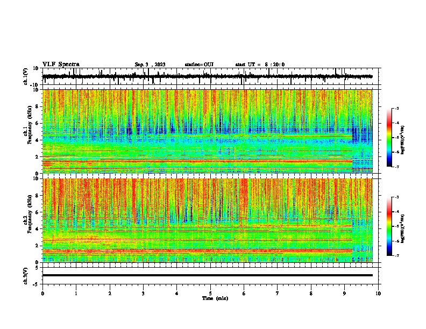
Task: Click time axis tick label "8"
Action: click(311, 294)
